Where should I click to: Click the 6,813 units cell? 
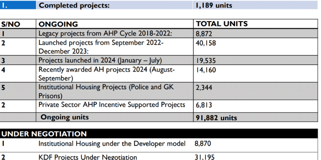(204, 105)
